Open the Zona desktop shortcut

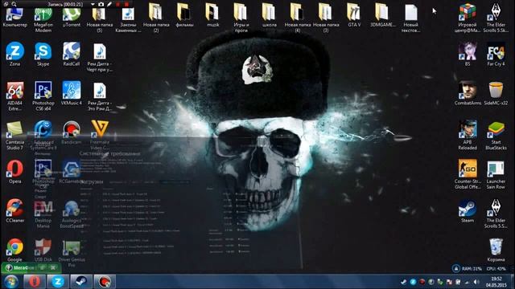[x=14, y=55]
